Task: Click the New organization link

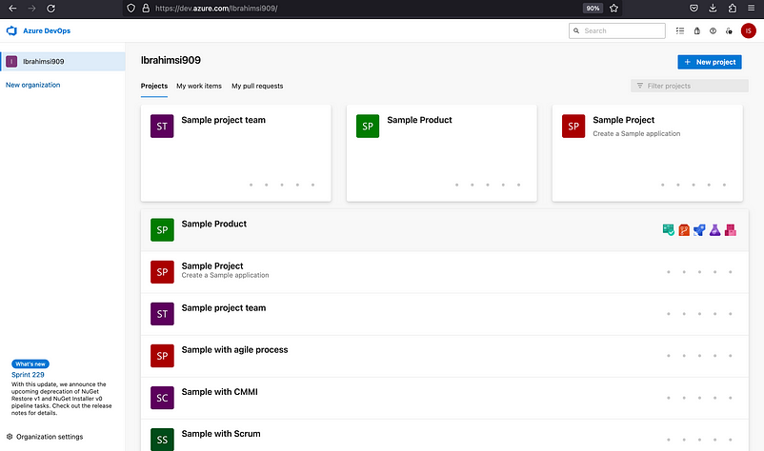Action: click(x=32, y=85)
